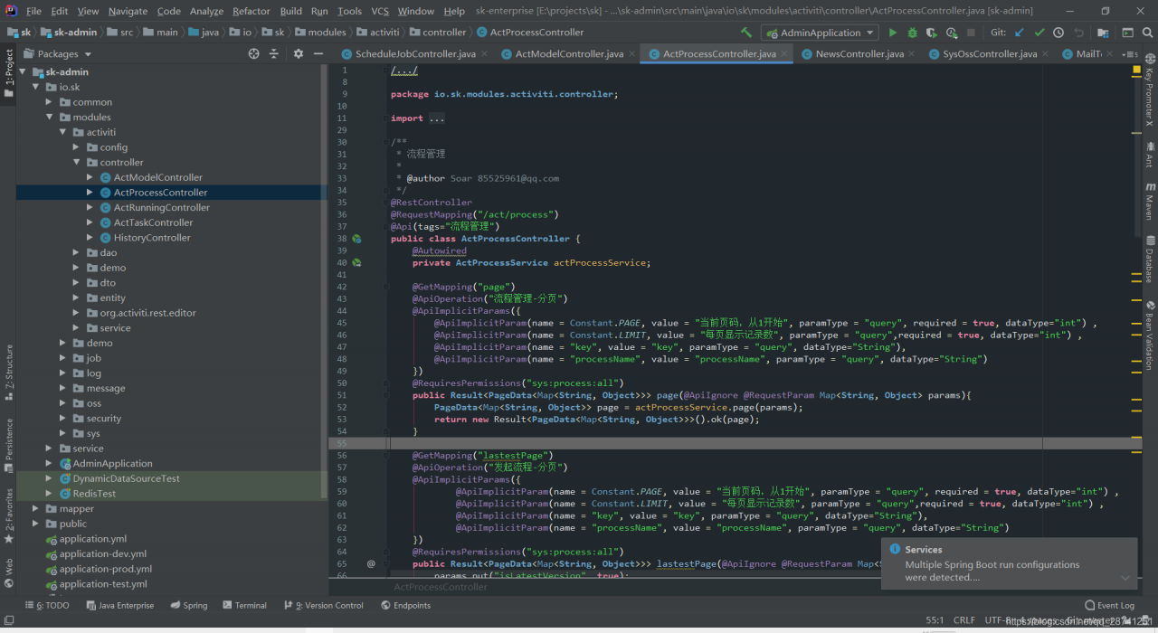Open the Spring tool window
1158x633 pixels.
188,606
